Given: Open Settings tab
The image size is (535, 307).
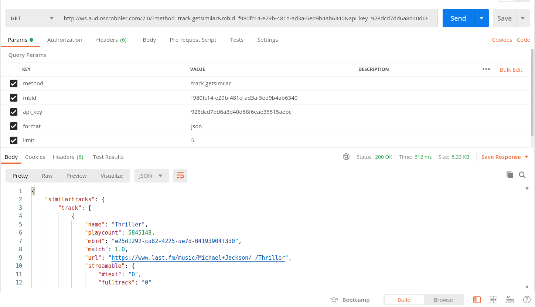Looking at the screenshot, I should pos(267,40).
